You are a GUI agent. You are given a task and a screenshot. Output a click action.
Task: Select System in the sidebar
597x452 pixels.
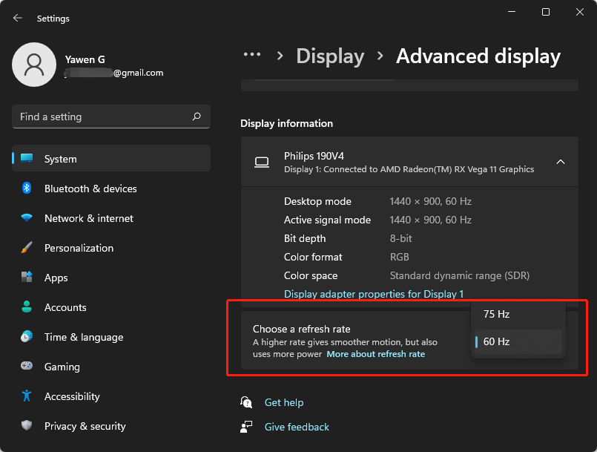click(60, 159)
